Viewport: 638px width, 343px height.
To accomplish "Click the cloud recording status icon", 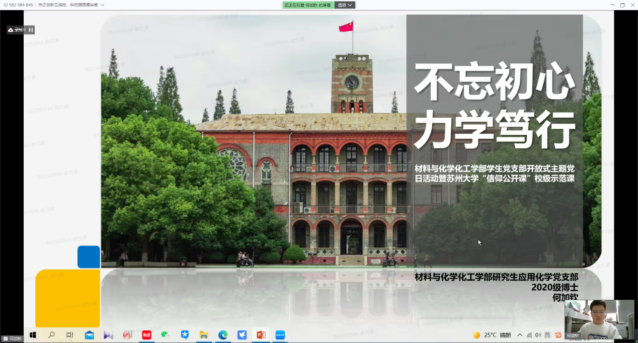I will [x=11, y=30].
